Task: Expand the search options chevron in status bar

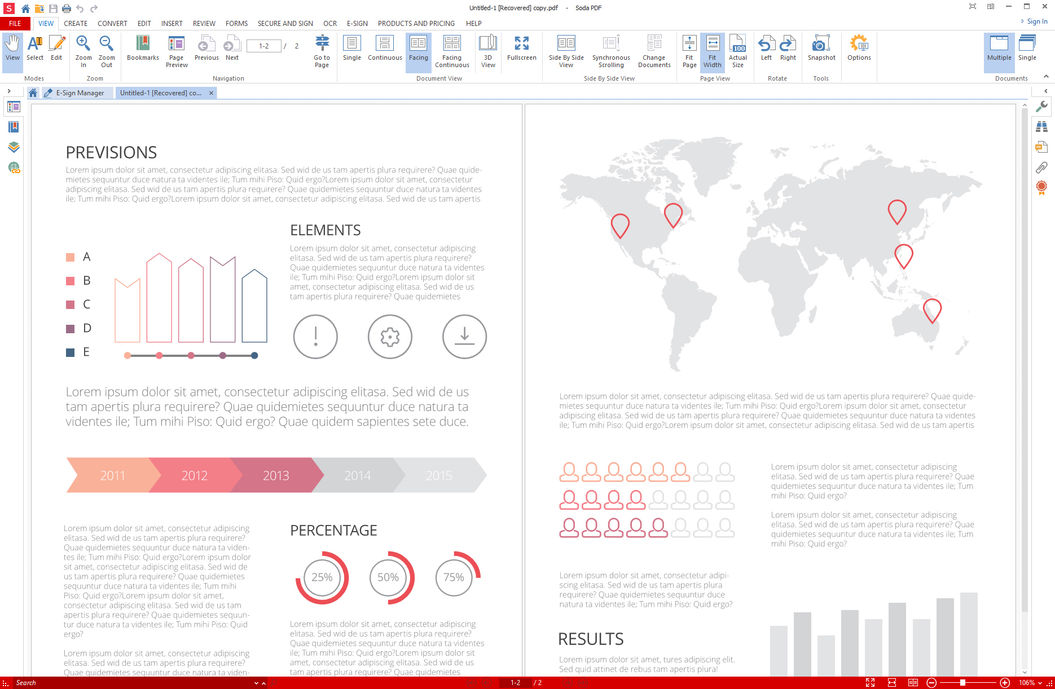Action: point(257,683)
